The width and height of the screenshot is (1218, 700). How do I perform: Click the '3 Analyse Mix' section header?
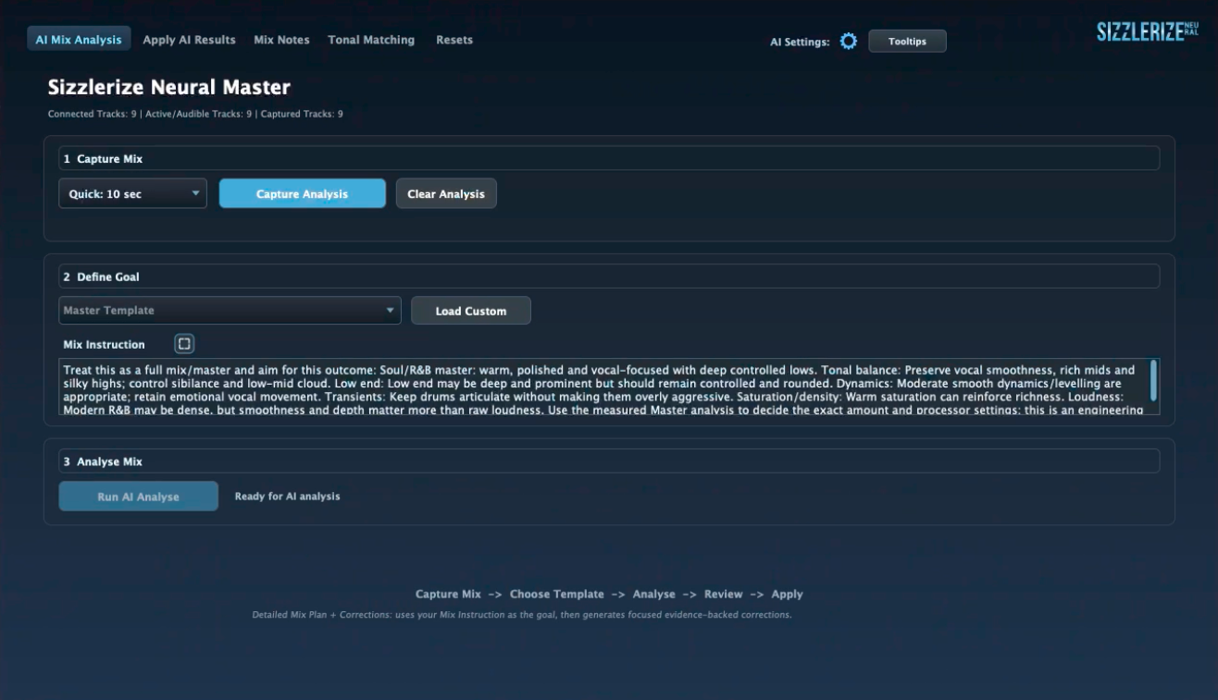coord(609,461)
